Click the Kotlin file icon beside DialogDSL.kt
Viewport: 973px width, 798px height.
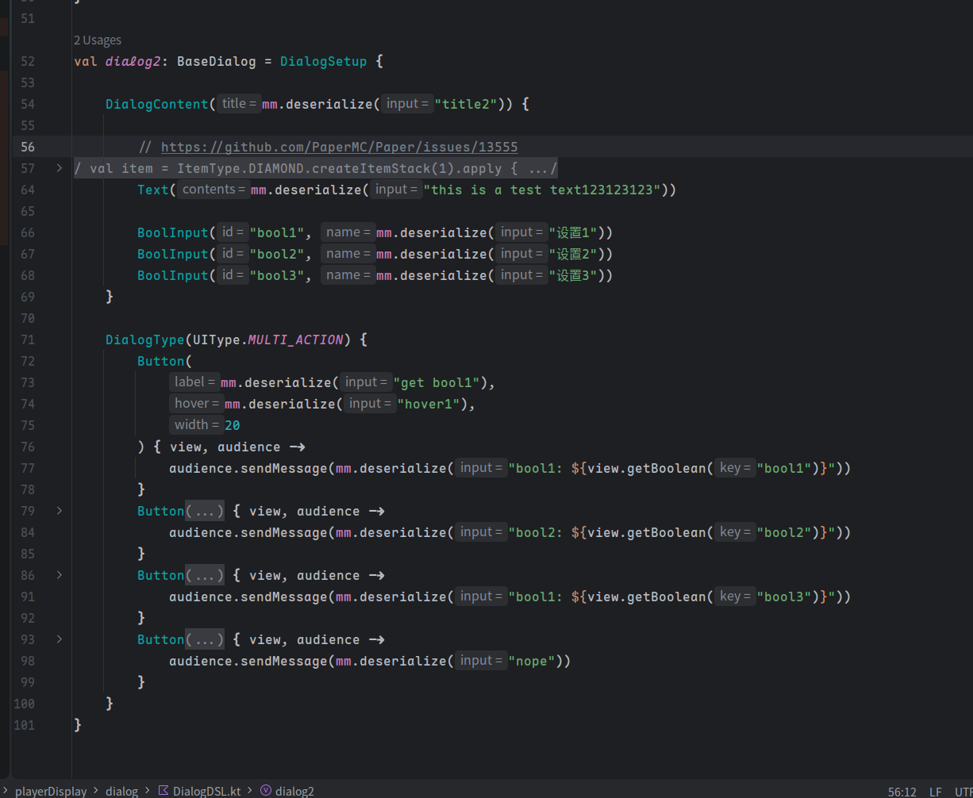click(163, 791)
